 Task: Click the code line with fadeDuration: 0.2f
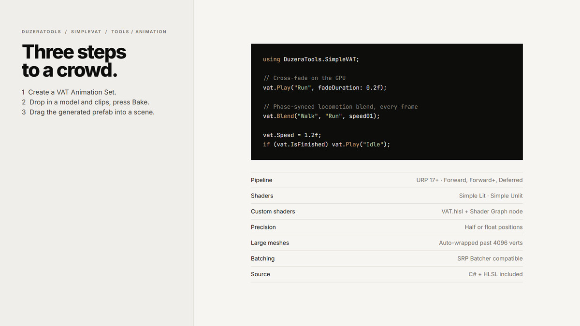point(325,88)
